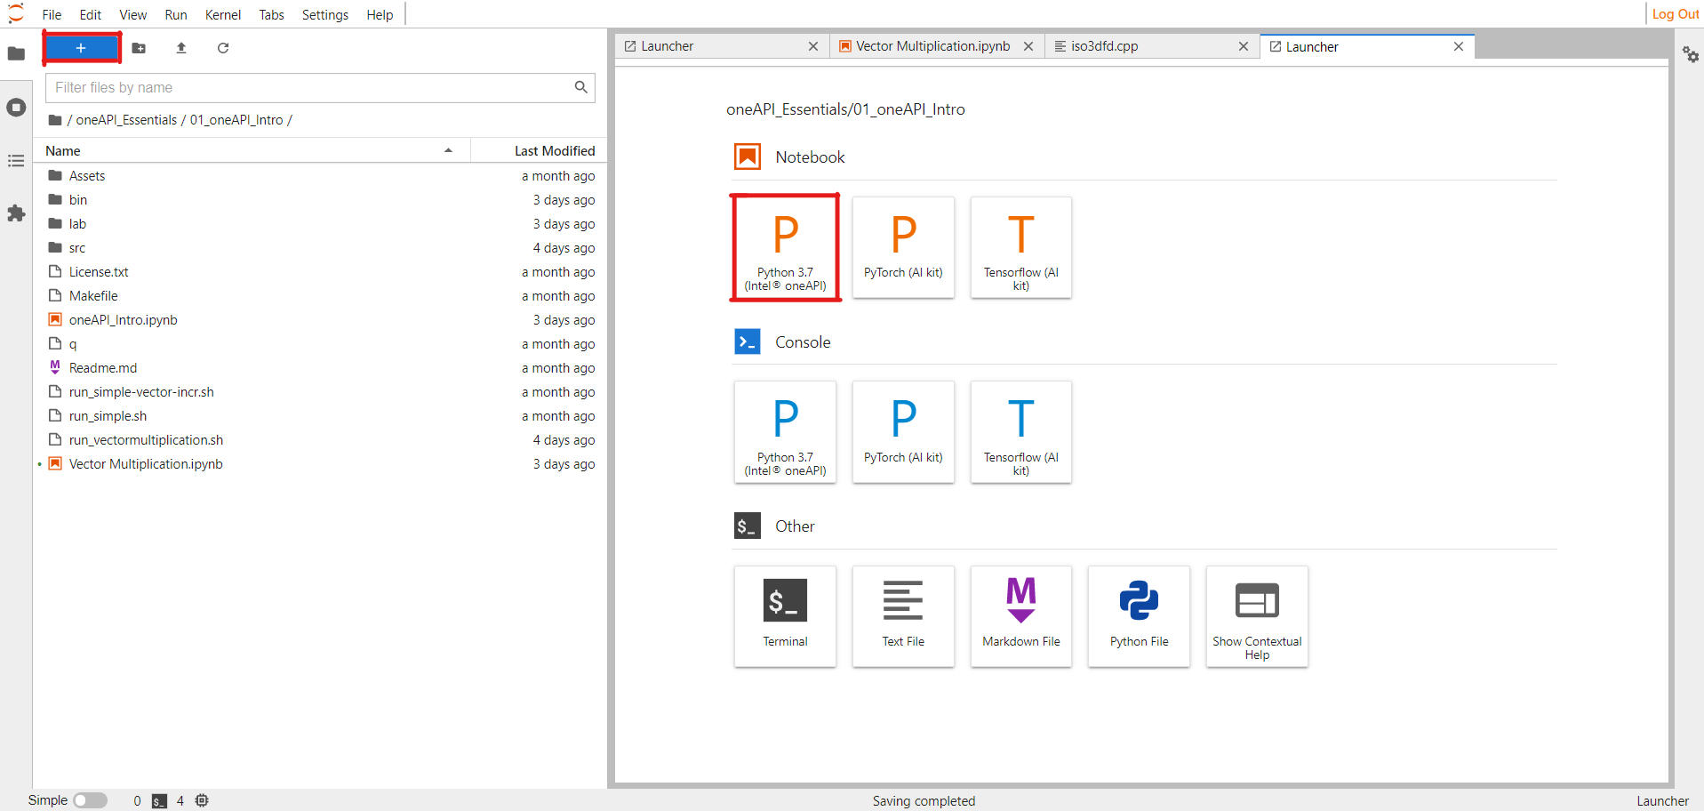Close the iso3dfd.cpp tab

[x=1244, y=46]
